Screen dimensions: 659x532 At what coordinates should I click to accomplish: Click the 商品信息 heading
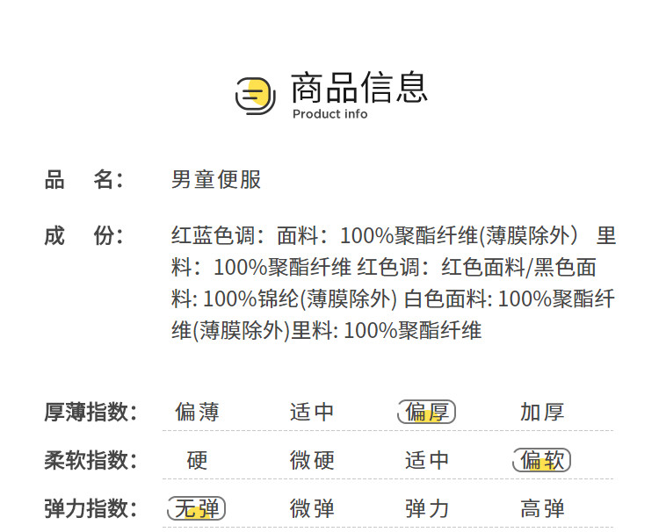[x=358, y=88]
